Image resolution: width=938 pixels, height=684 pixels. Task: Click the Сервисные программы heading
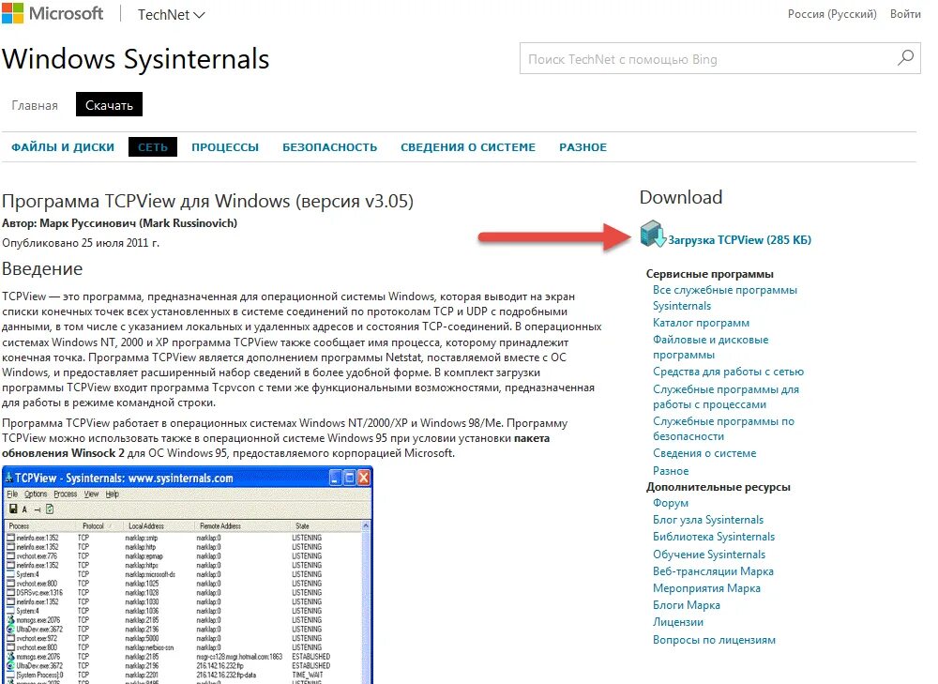pyautogui.click(x=709, y=273)
